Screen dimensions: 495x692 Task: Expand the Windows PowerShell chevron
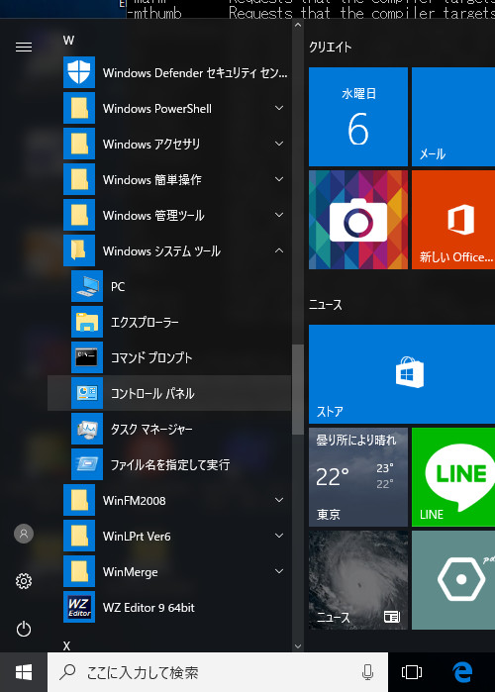click(279, 108)
